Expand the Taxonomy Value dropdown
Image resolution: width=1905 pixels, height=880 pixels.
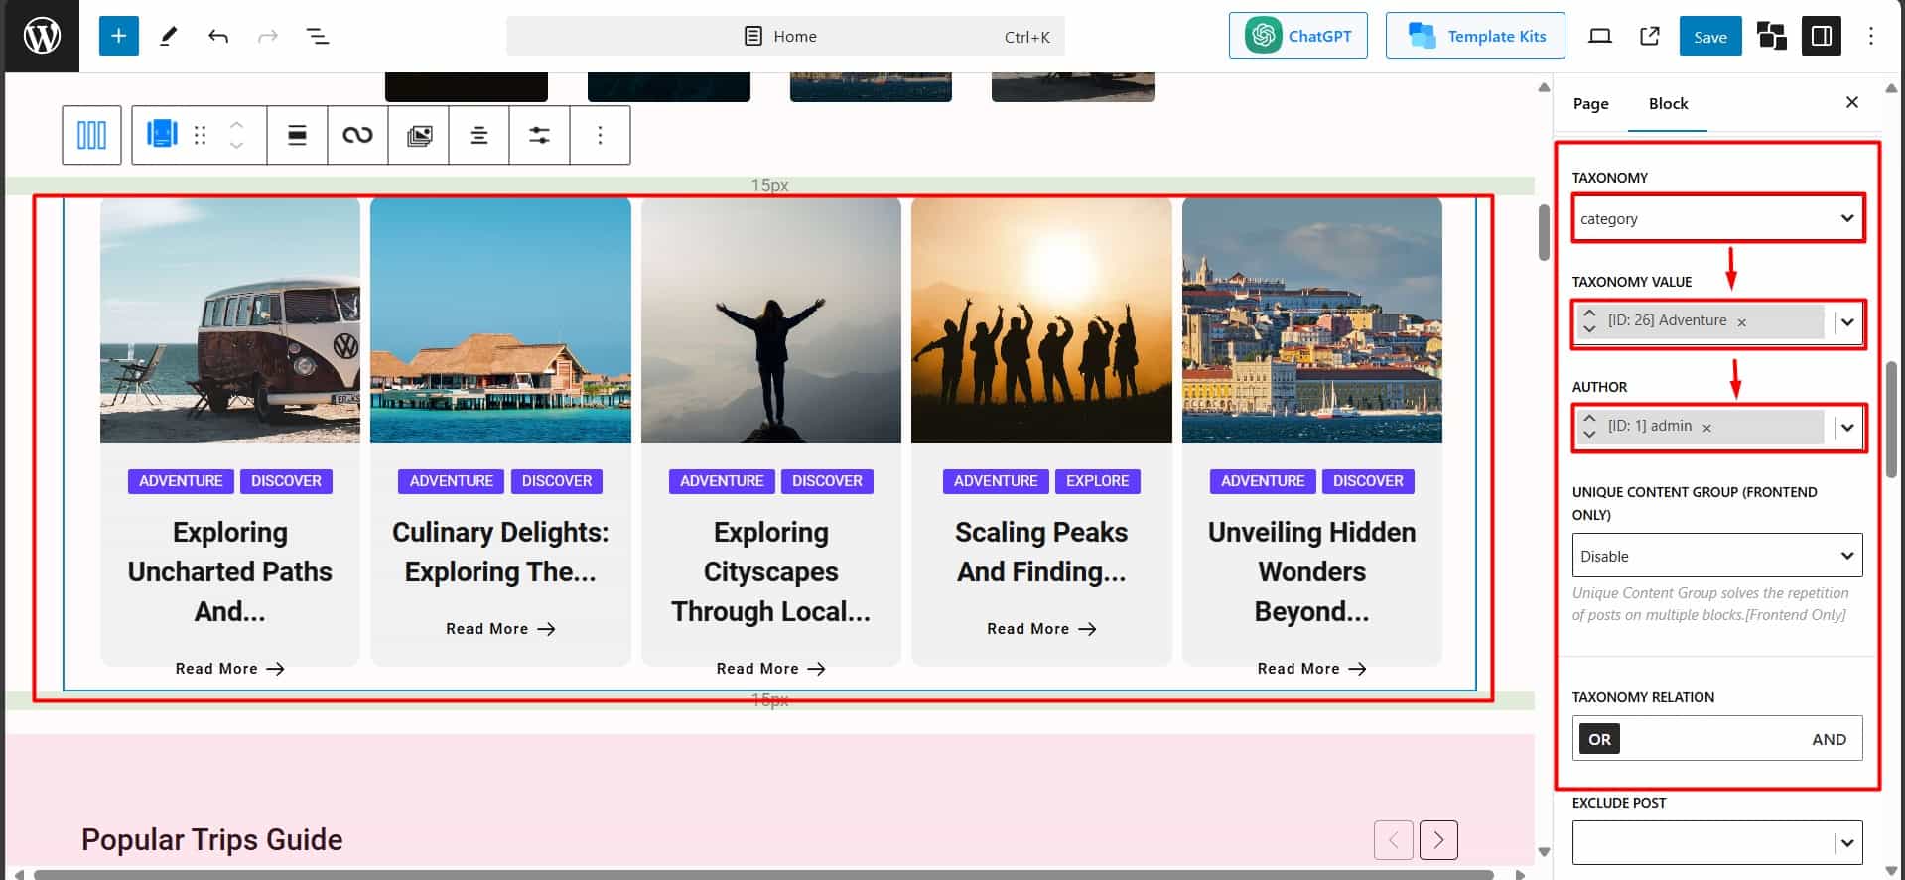1847,321
